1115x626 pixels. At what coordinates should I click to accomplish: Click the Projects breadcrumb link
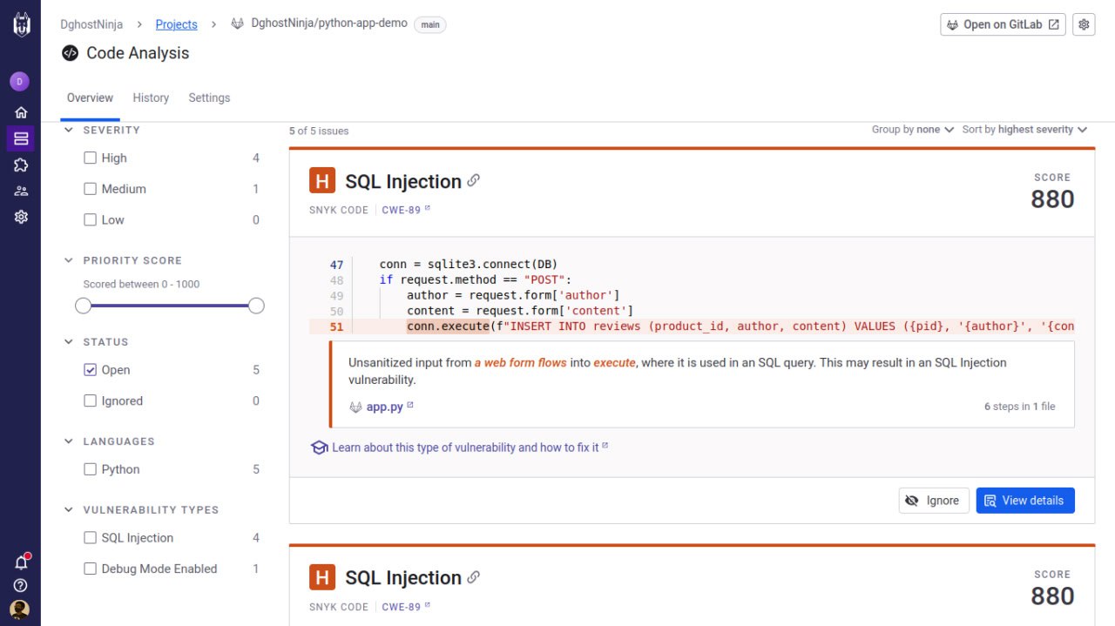(x=176, y=24)
